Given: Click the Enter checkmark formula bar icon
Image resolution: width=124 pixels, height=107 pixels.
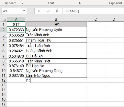Looking at the screenshot, I should tap(48, 11).
